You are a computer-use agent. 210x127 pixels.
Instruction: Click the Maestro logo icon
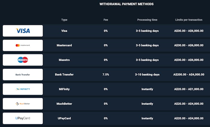click(x=23, y=60)
